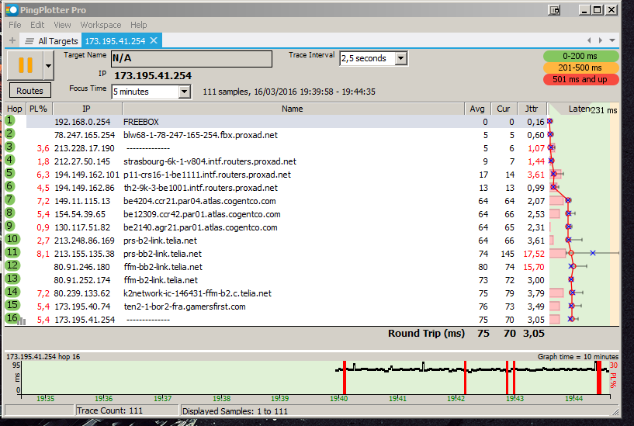Open the View menu
The width and height of the screenshot is (634, 426).
[62, 25]
